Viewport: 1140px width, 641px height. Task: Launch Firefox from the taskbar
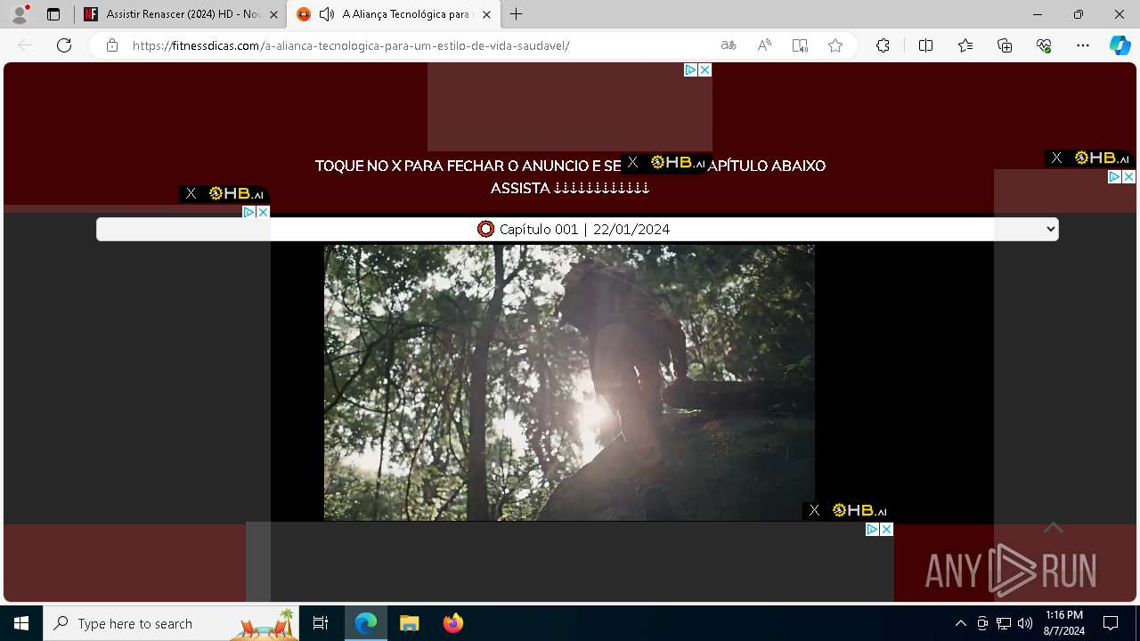click(453, 623)
